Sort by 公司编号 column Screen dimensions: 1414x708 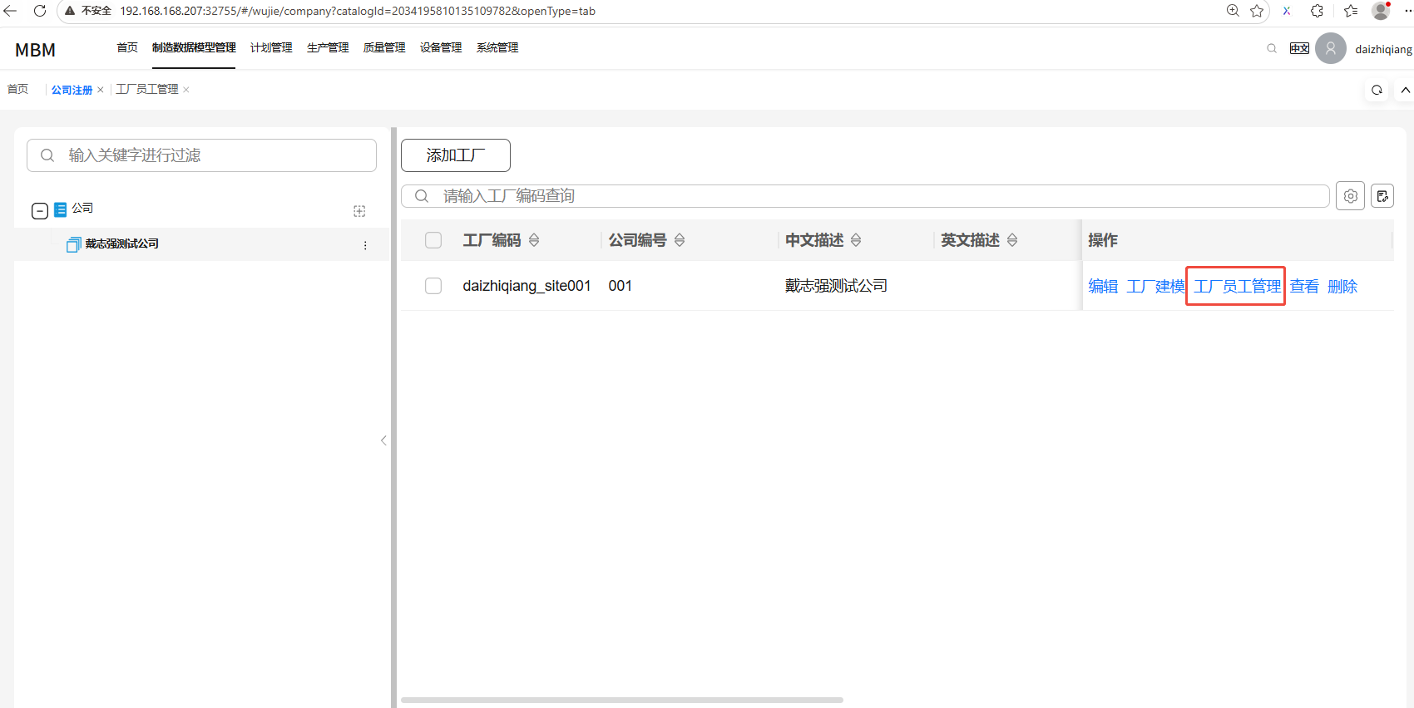680,240
